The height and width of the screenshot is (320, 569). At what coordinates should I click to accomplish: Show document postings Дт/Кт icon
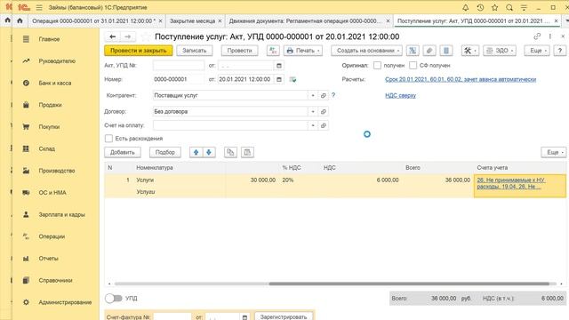point(273,51)
